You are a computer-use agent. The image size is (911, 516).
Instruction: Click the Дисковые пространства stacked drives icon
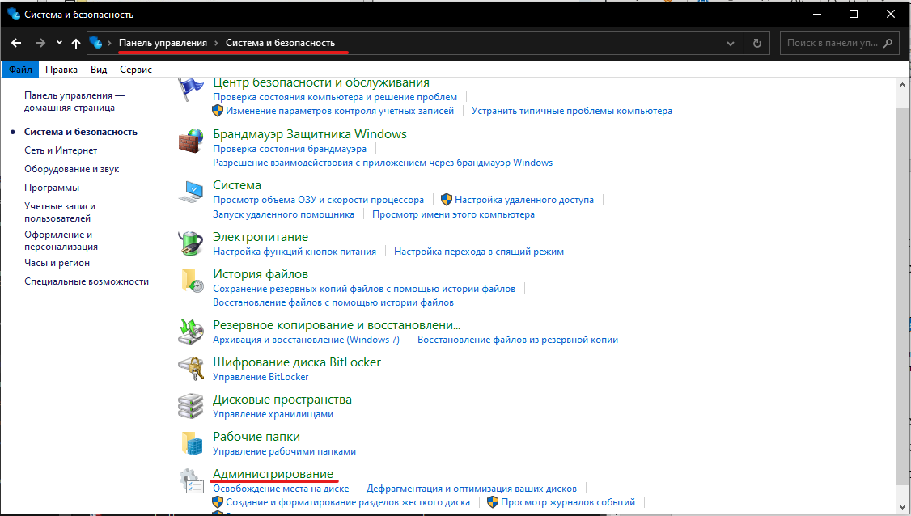pyautogui.click(x=190, y=406)
